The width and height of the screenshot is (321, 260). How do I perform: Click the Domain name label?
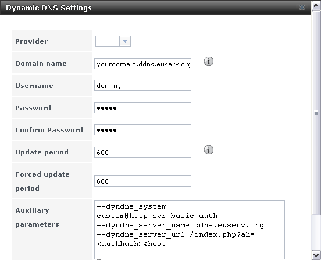pos(41,64)
